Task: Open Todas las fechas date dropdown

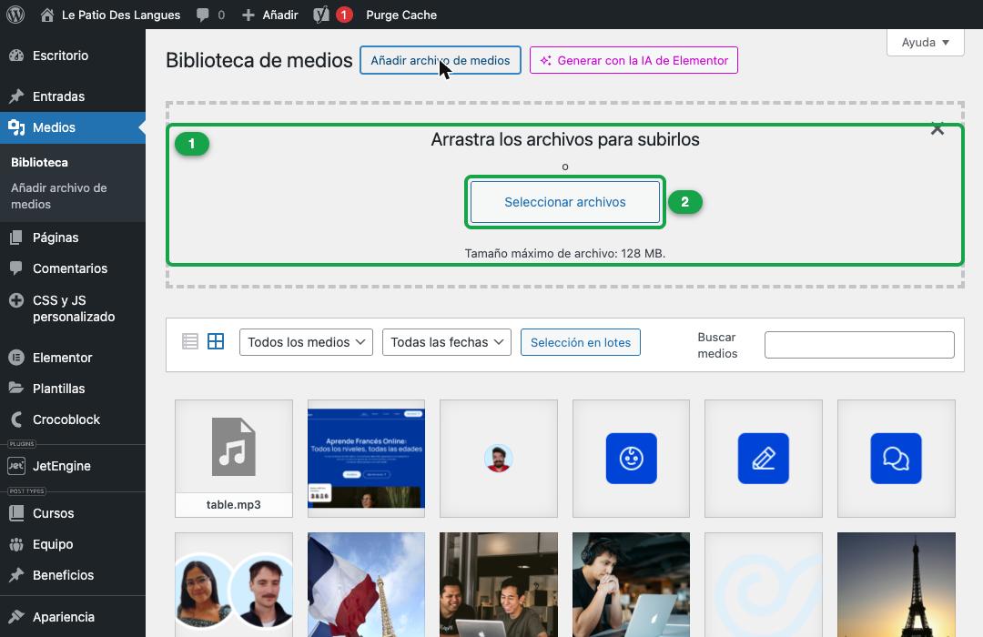Action: (447, 341)
